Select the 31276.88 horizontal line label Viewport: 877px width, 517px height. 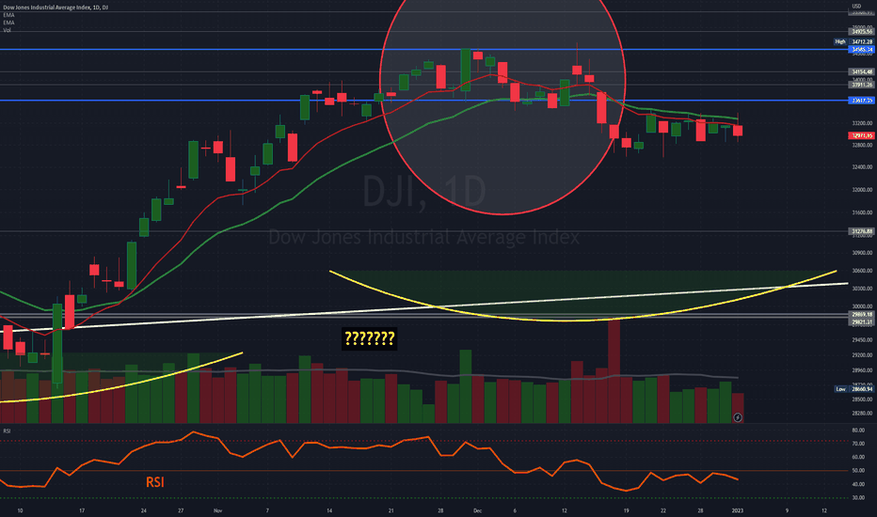pos(861,231)
